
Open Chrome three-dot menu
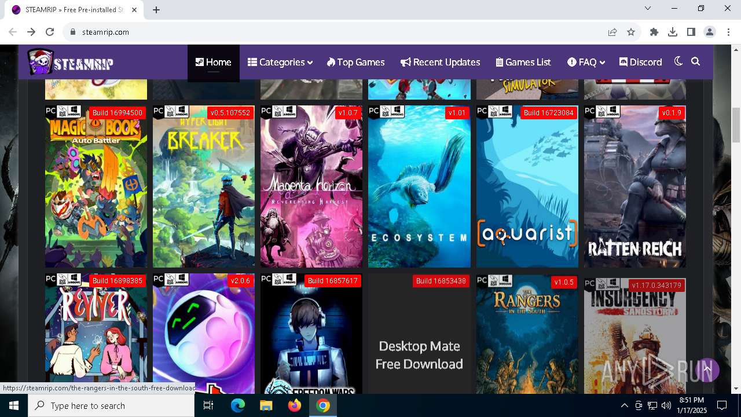[x=728, y=32]
